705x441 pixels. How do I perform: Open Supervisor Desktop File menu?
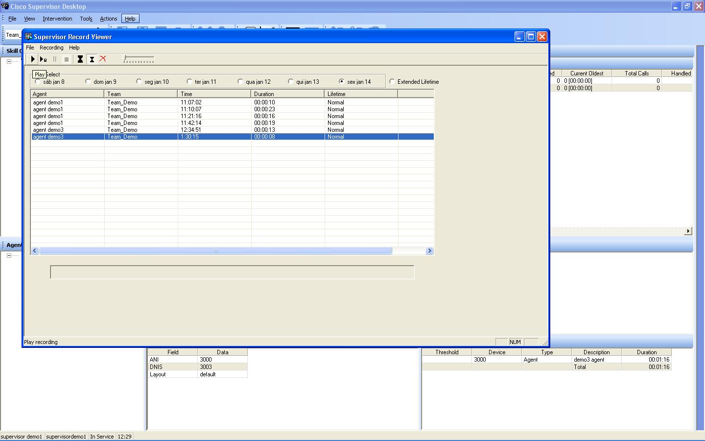[x=12, y=19]
